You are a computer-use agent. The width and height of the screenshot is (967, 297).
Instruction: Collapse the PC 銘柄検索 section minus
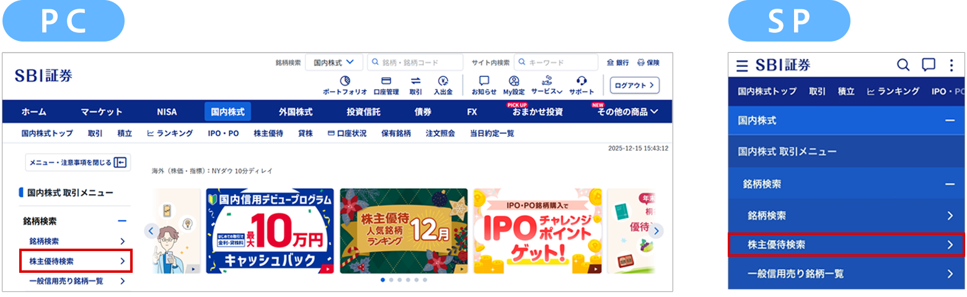[x=122, y=221]
